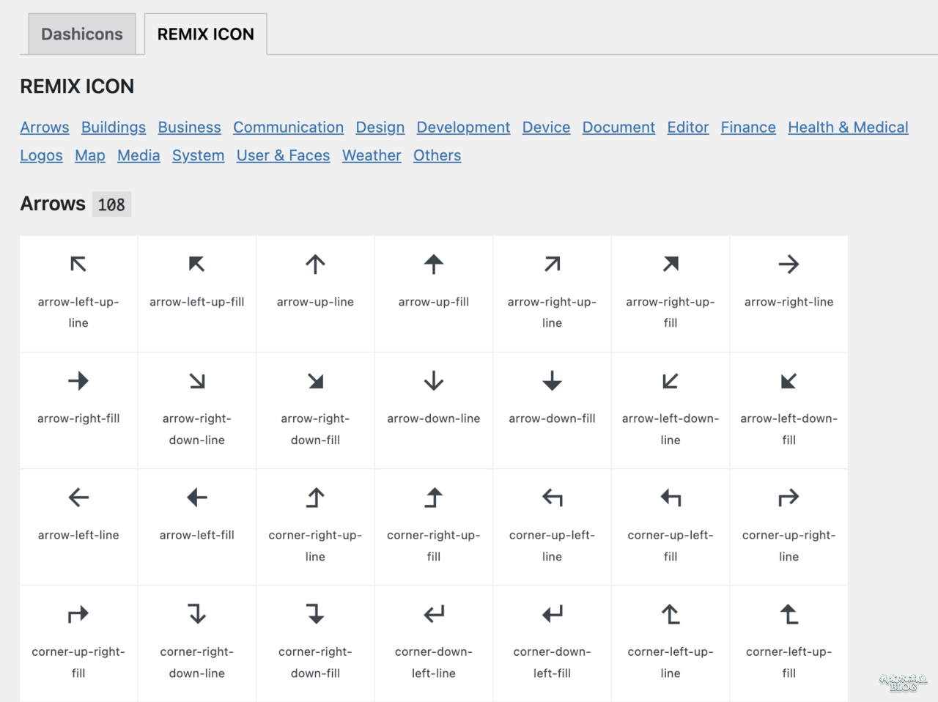Open the System category link
938x702 pixels.
[x=198, y=155]
